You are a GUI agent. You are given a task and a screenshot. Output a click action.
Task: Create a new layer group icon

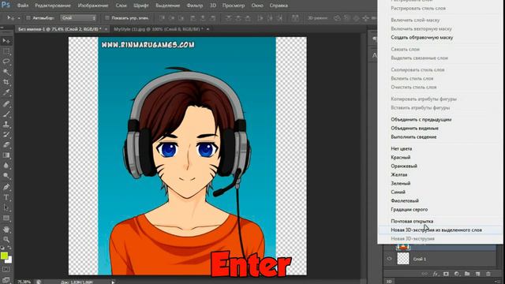coord(467,274)
